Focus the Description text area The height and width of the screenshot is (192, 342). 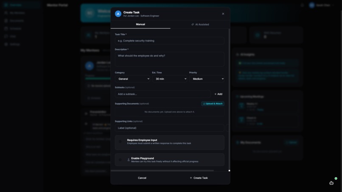(x=169, y=59)
